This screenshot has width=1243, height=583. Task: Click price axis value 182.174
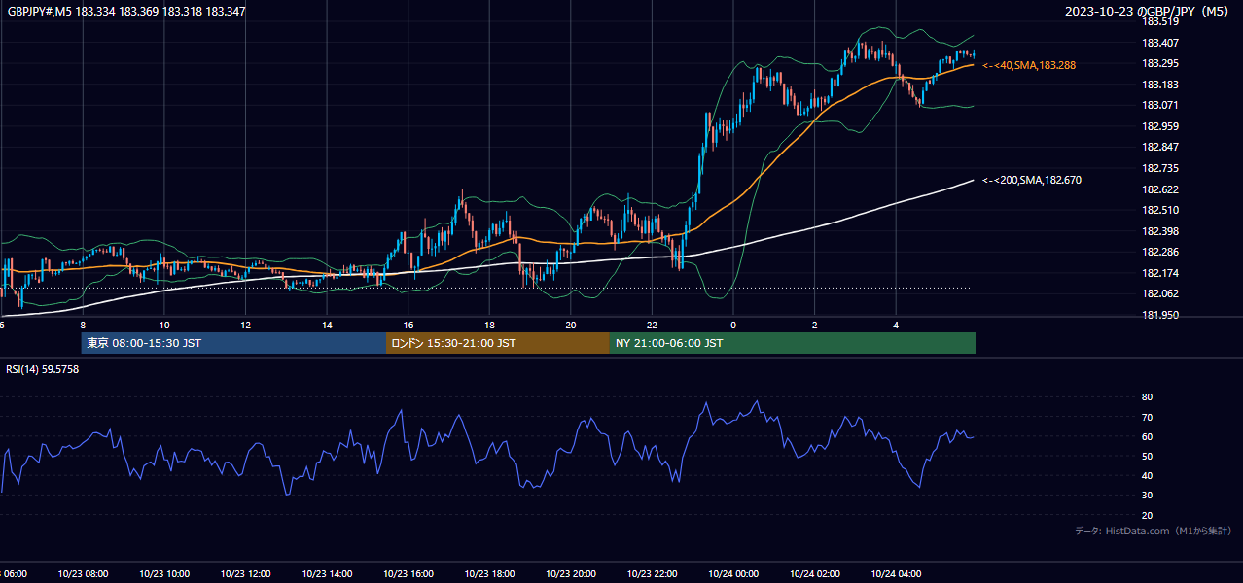coord(1159,273)
